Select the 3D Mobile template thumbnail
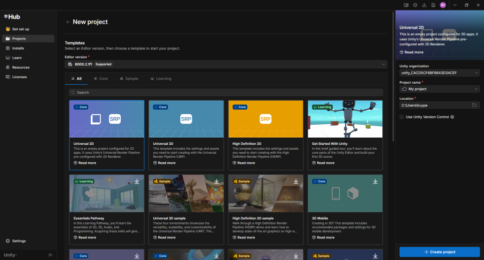484x260 pixels. 345,193
